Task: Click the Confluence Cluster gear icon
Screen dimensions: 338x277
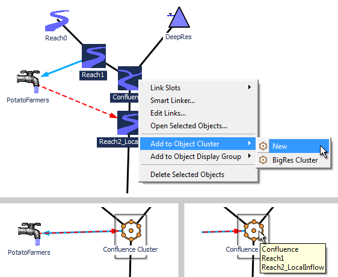Action: (131, 231)
